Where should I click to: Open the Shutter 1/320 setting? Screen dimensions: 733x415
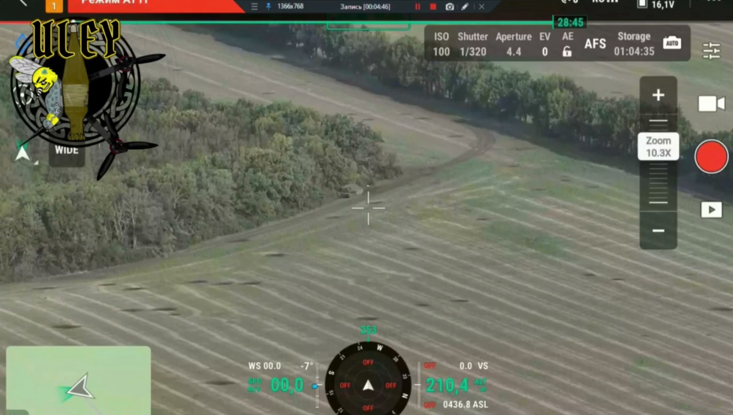click(x=472, y=44)
